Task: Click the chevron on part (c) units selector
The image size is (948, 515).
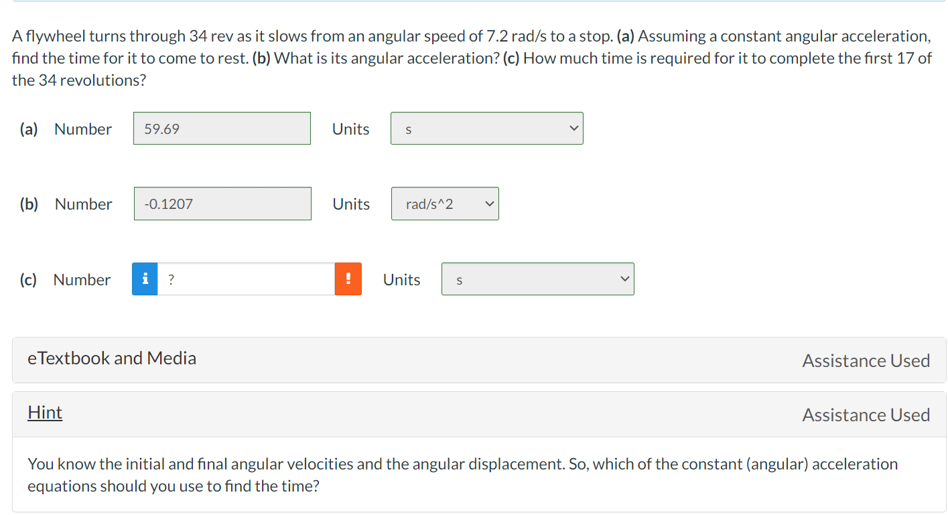Action: 624,279
